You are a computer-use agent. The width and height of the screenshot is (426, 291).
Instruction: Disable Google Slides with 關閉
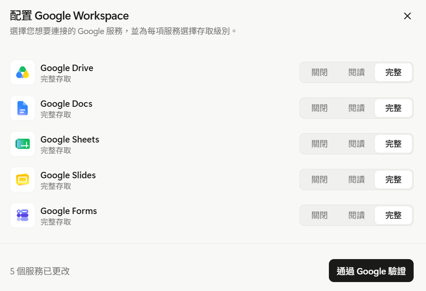(319, 180)
